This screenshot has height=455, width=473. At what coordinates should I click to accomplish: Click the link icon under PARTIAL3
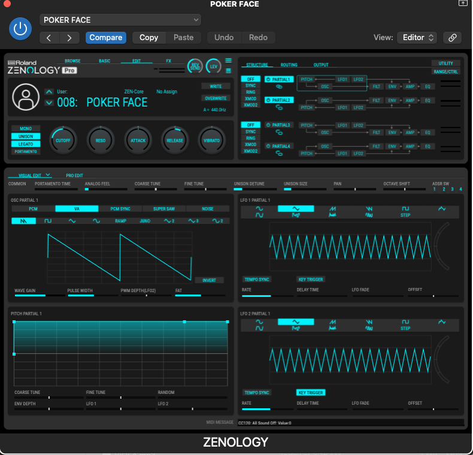[x=279, y=132]
